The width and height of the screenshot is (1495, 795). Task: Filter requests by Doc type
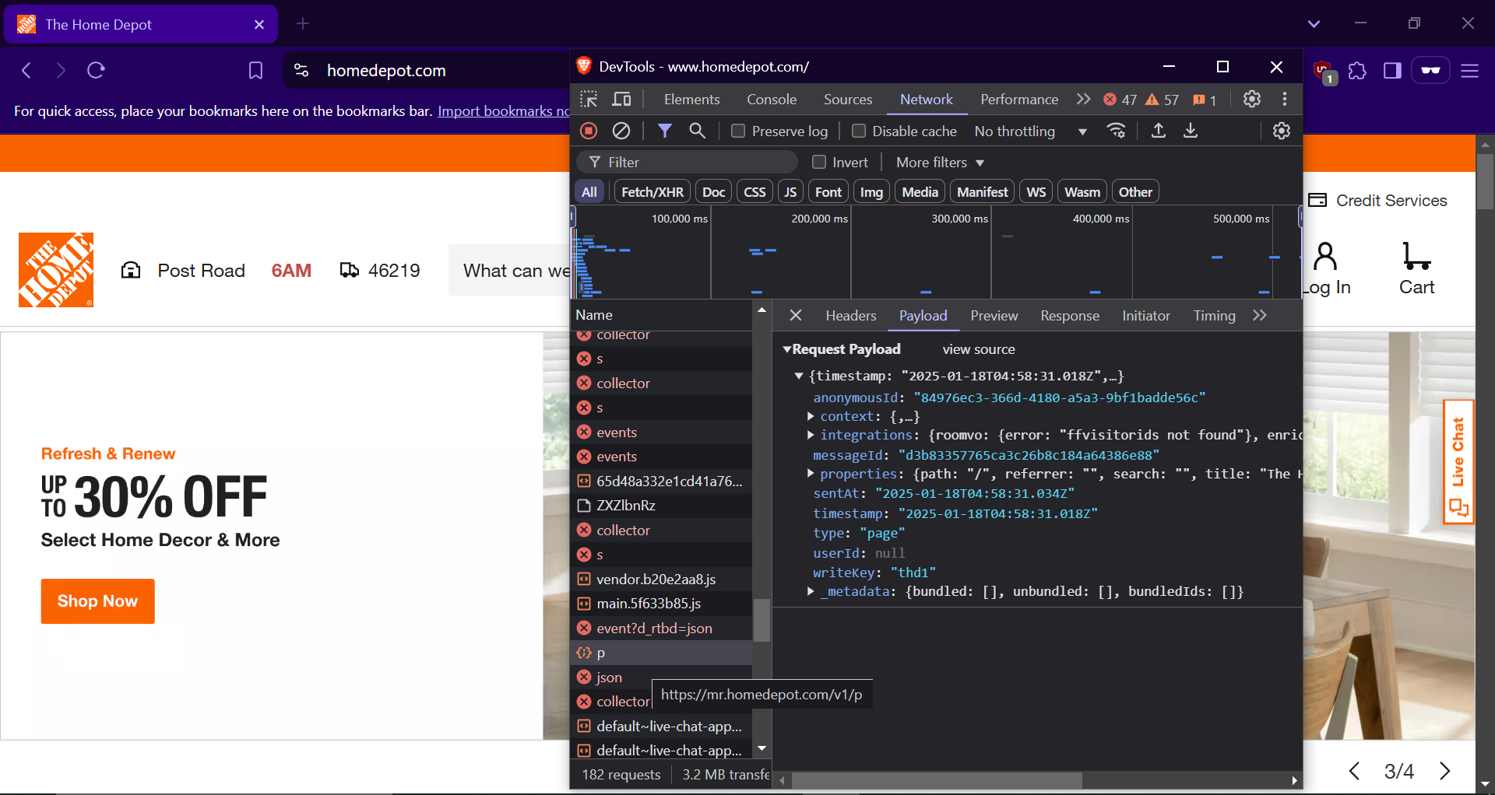pyautogui.click(x=713, y=192)
